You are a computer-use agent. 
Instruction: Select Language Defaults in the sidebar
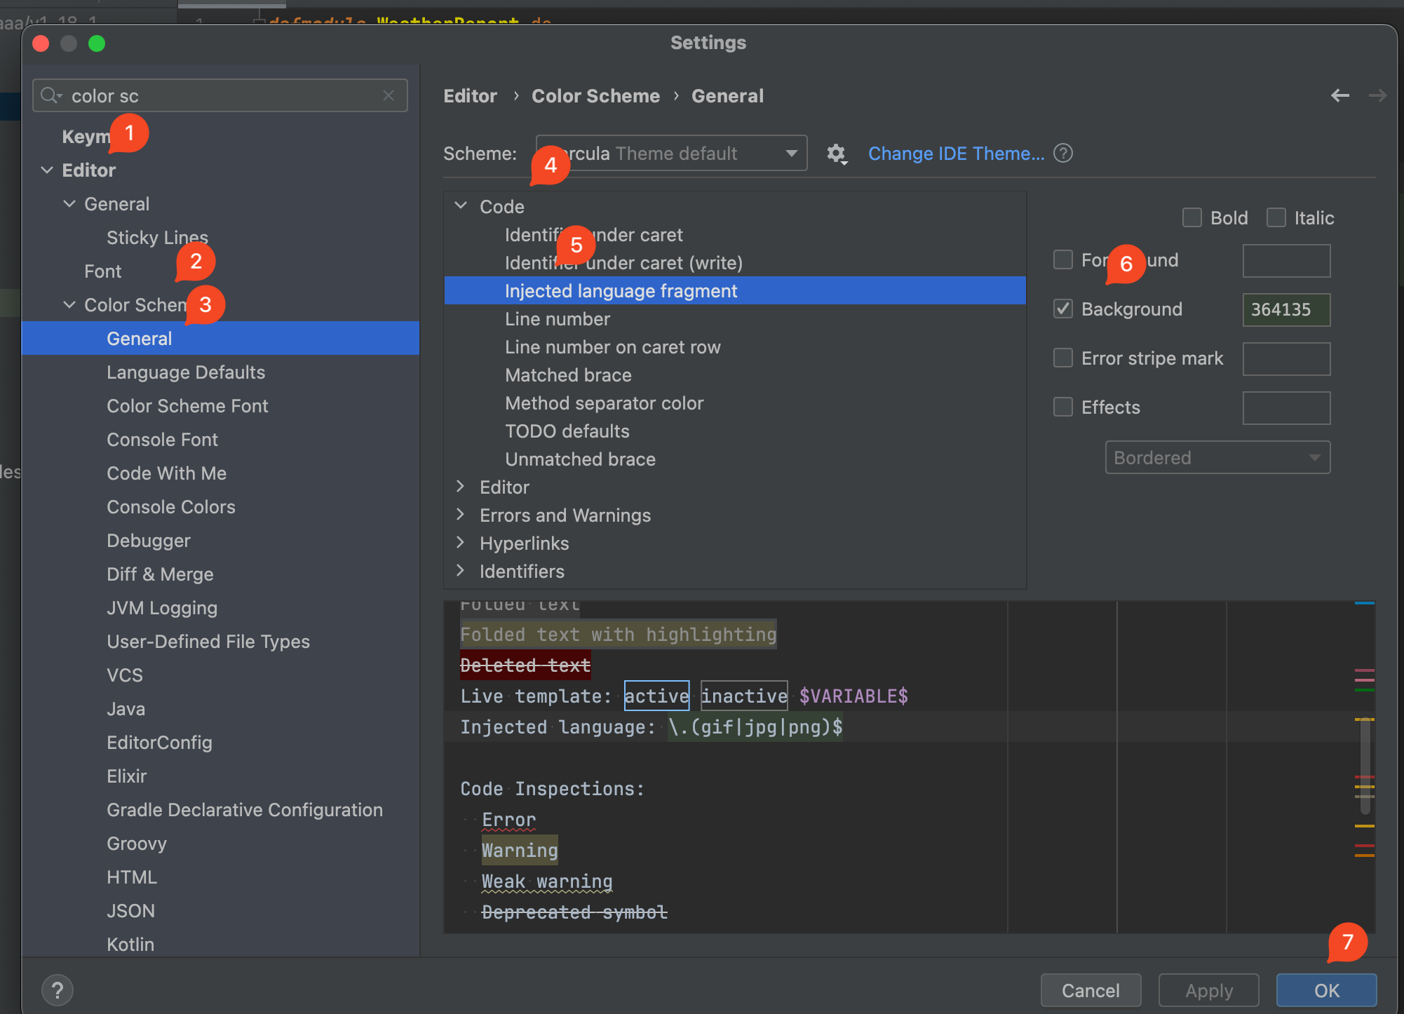[186, 372]
